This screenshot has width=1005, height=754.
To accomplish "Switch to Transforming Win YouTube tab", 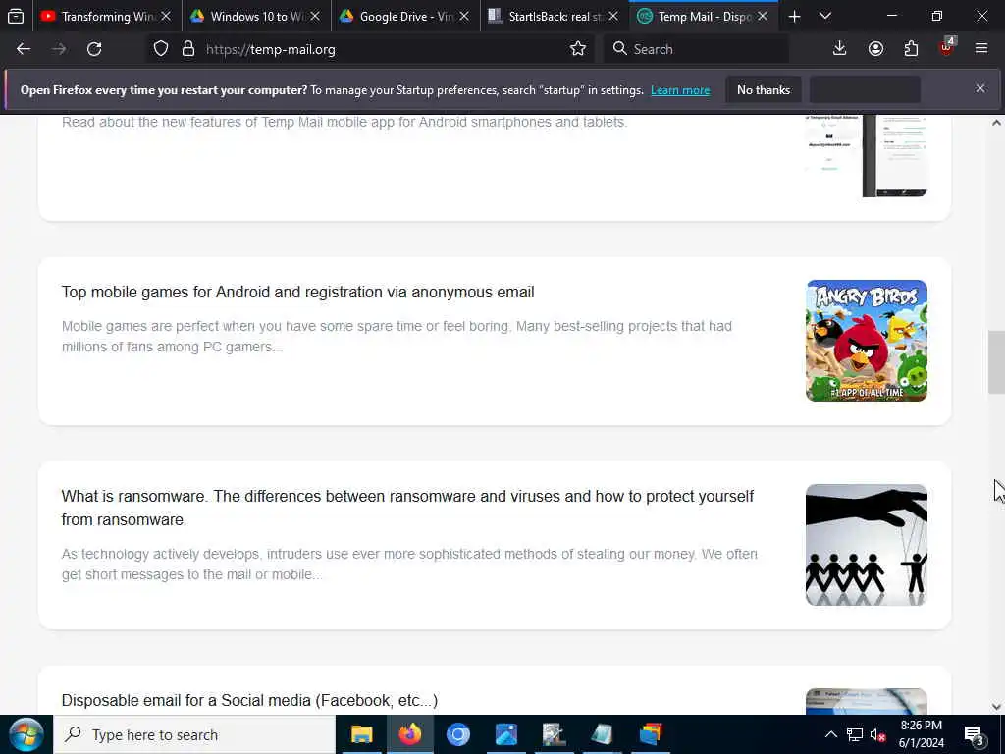I will (x=105, y=16).
